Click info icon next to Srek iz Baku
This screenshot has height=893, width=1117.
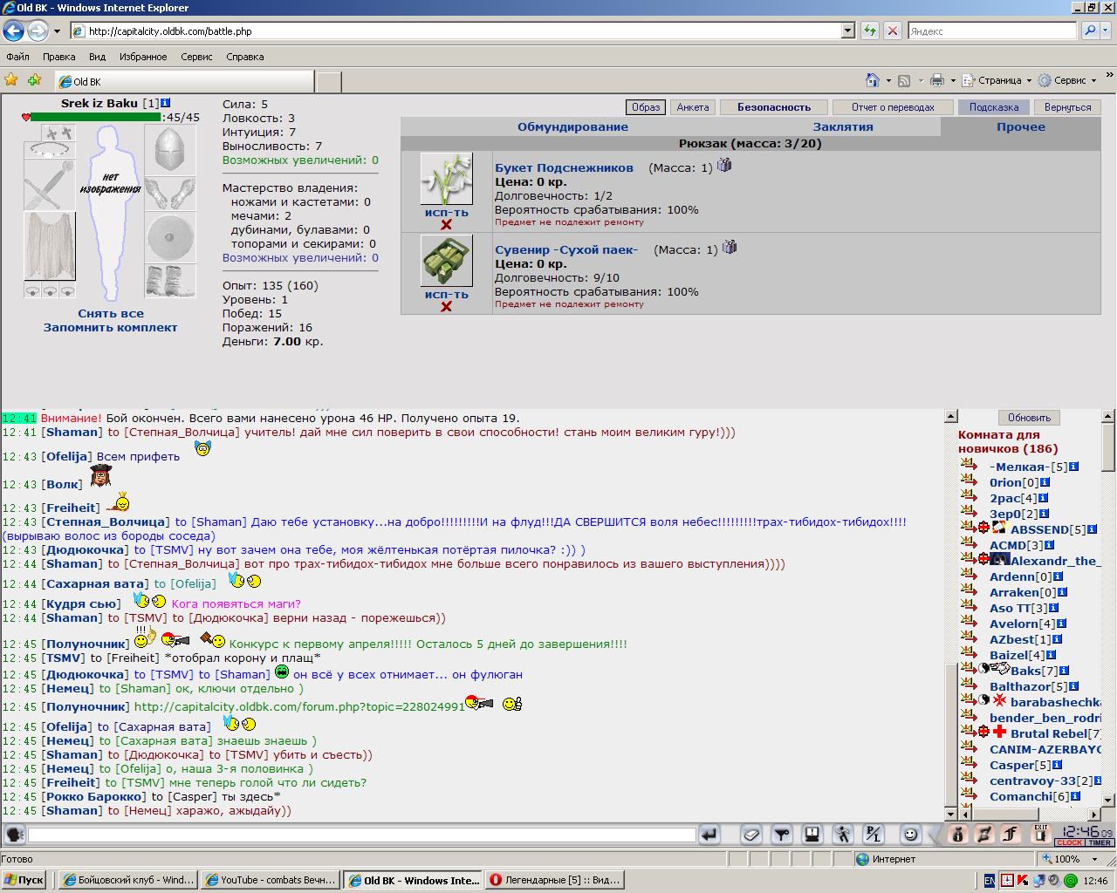point(165,103)
